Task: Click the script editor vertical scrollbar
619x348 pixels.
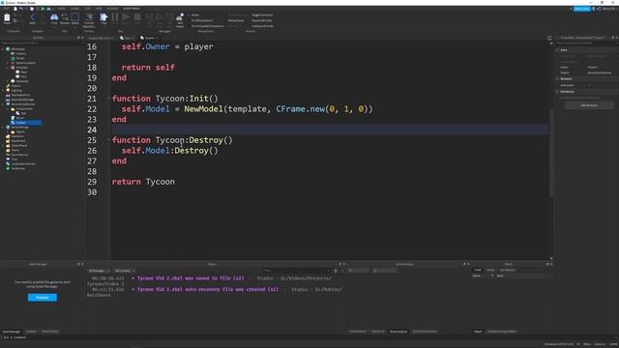Action: (x=551, y=153)
